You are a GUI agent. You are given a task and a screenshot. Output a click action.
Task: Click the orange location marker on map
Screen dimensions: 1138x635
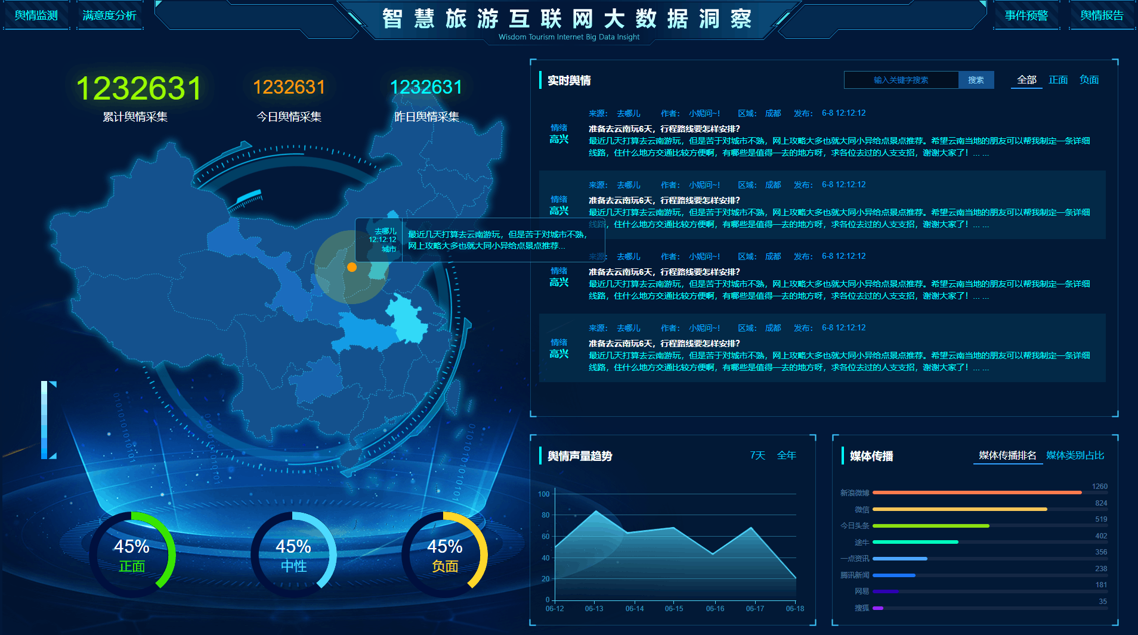pyautogui.click(x=352, y=267)
